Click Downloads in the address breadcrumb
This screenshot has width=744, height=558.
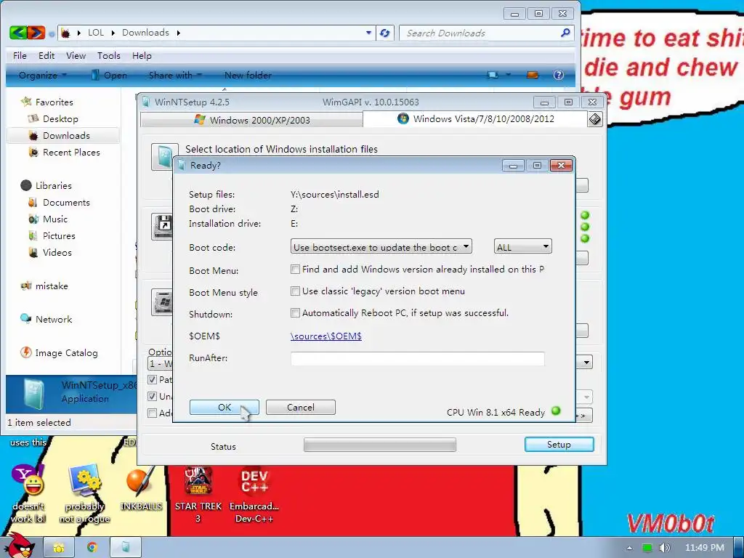pos(145,33)
